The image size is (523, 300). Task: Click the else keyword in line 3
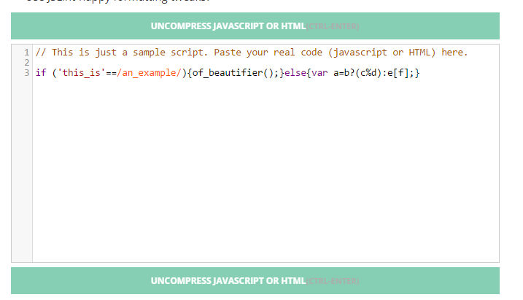pyautogui.click(x=295, y=73)
